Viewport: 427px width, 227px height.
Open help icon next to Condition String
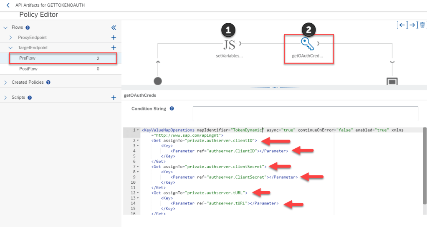click(172, 109)
